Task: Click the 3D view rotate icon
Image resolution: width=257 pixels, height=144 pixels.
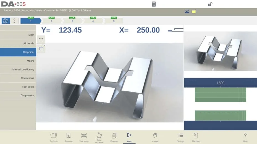Action: click(x=41, y=48)
